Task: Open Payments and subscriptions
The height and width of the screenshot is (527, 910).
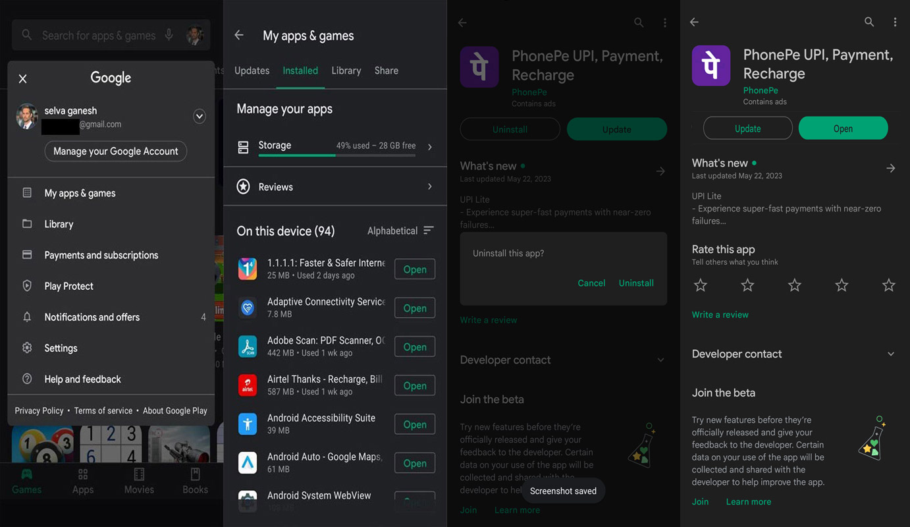Action: point(111,255)
